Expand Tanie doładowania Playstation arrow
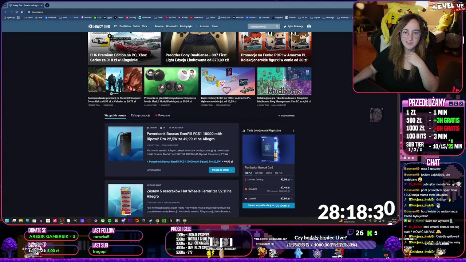Image resolution: width=466 pixels, height=262 pixels. (293, 131)
